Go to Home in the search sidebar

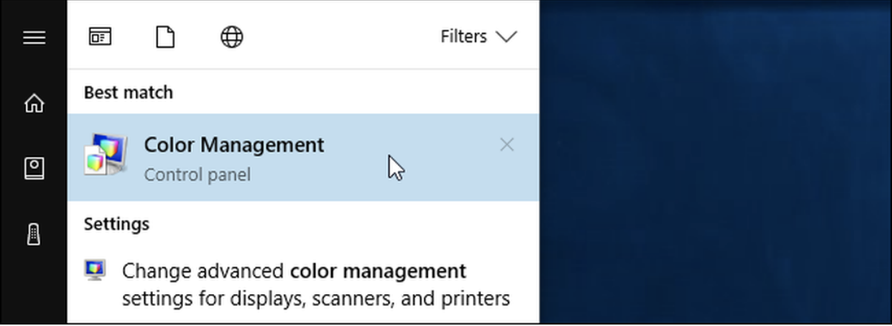click(x=34, y=104)
